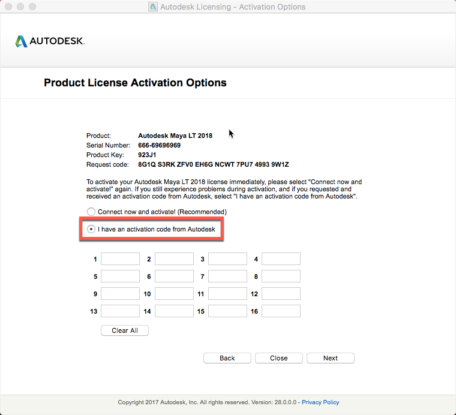Click the serial number "666-69696969"

pyautogui.click(x=160, y=145)
